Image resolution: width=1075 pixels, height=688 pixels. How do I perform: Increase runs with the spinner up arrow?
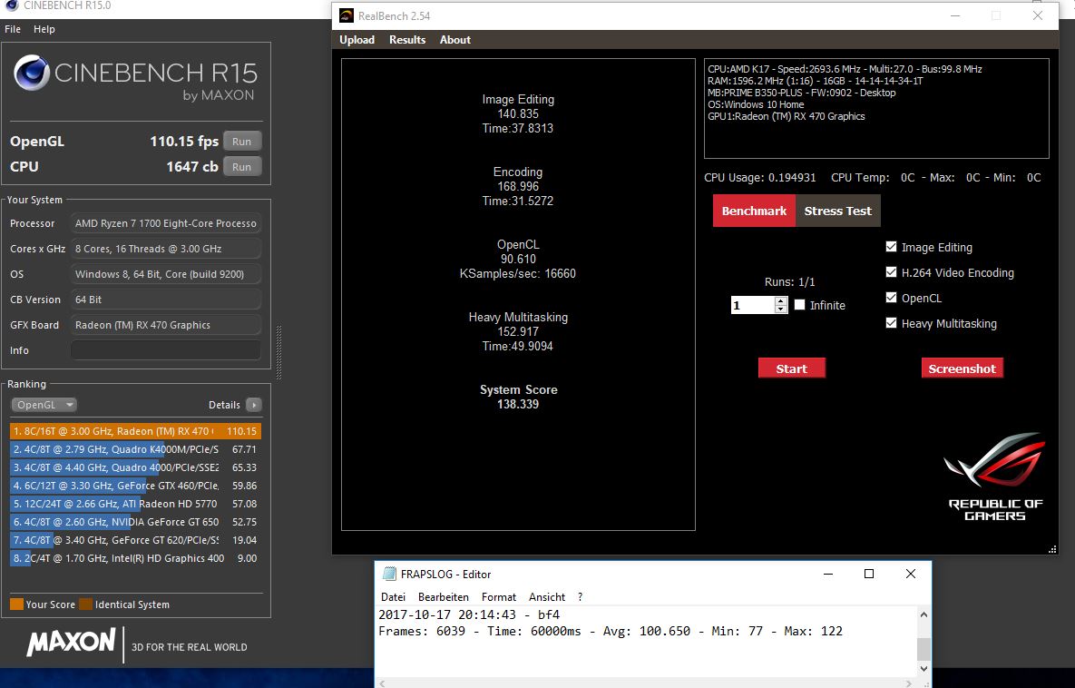[x=781, y=301]
